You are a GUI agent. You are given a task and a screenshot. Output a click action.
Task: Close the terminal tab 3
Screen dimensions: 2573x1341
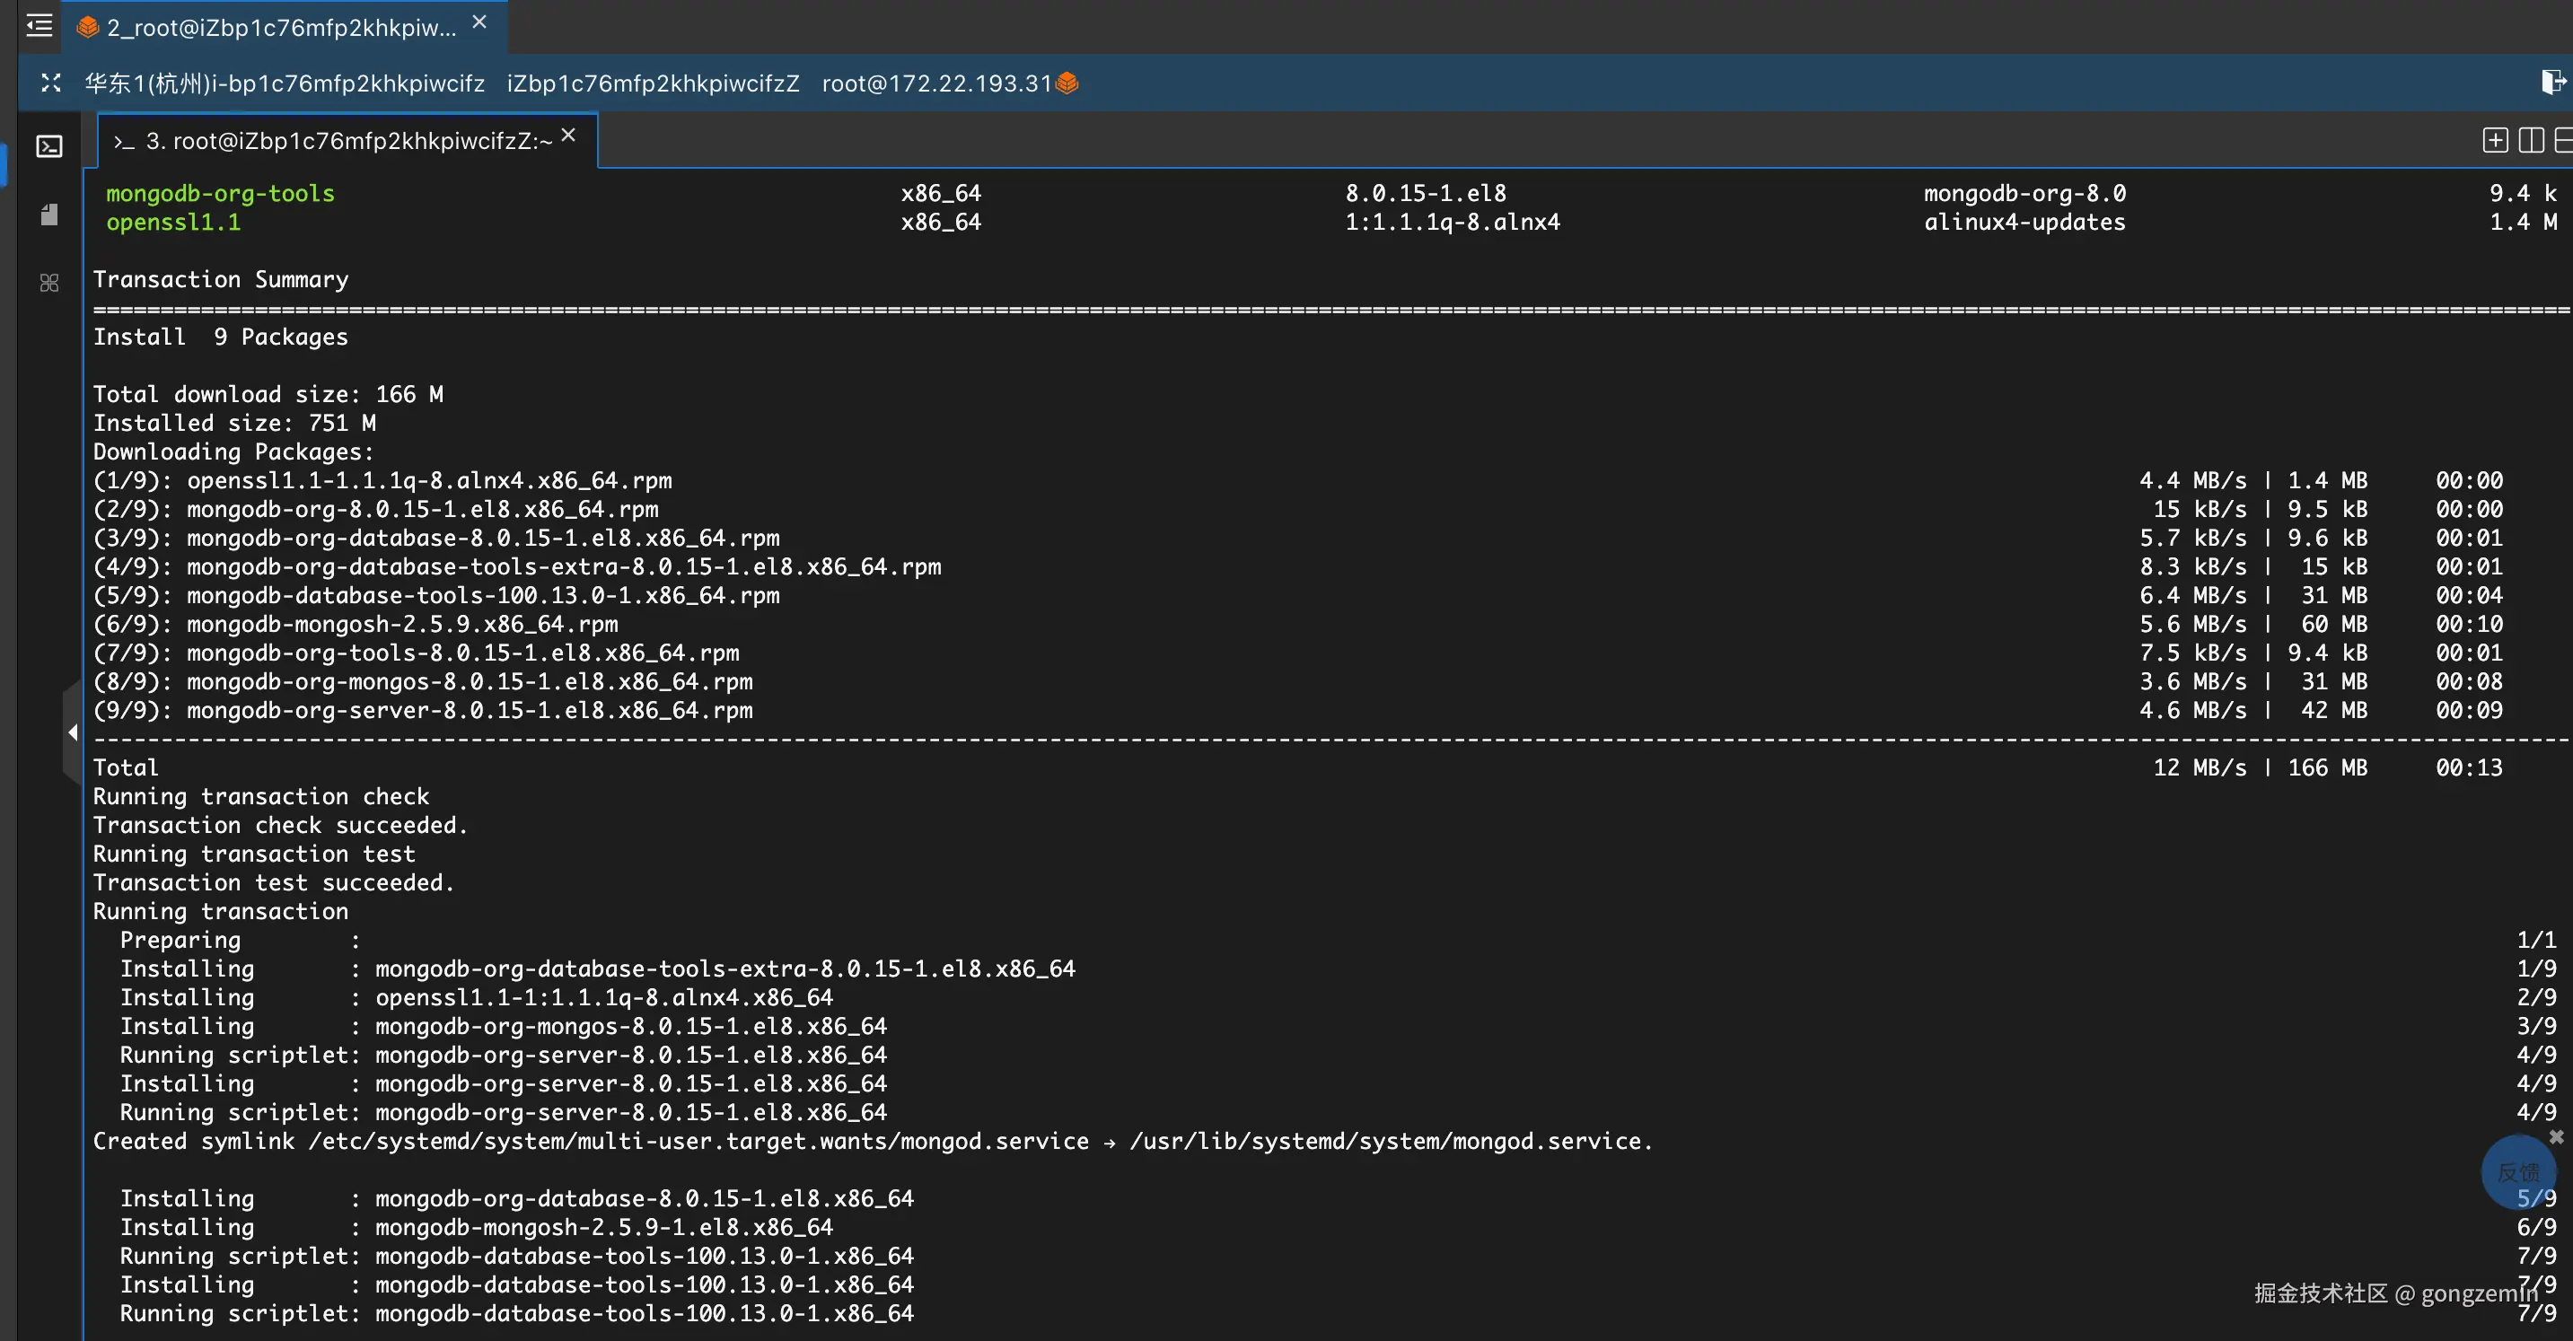(x=568, y=135)
